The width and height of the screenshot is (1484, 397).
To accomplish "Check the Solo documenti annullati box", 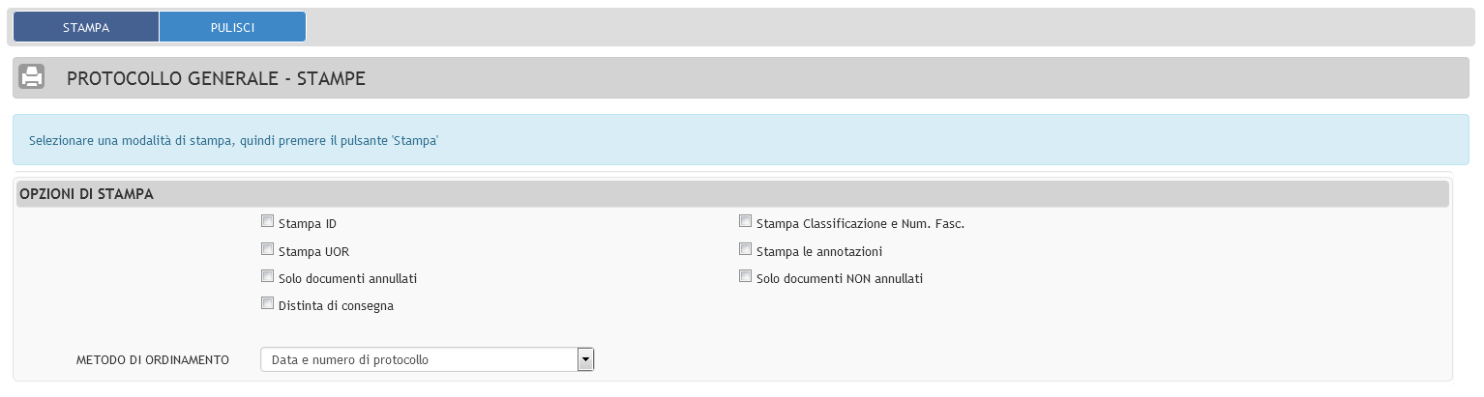I will (268, 276).
